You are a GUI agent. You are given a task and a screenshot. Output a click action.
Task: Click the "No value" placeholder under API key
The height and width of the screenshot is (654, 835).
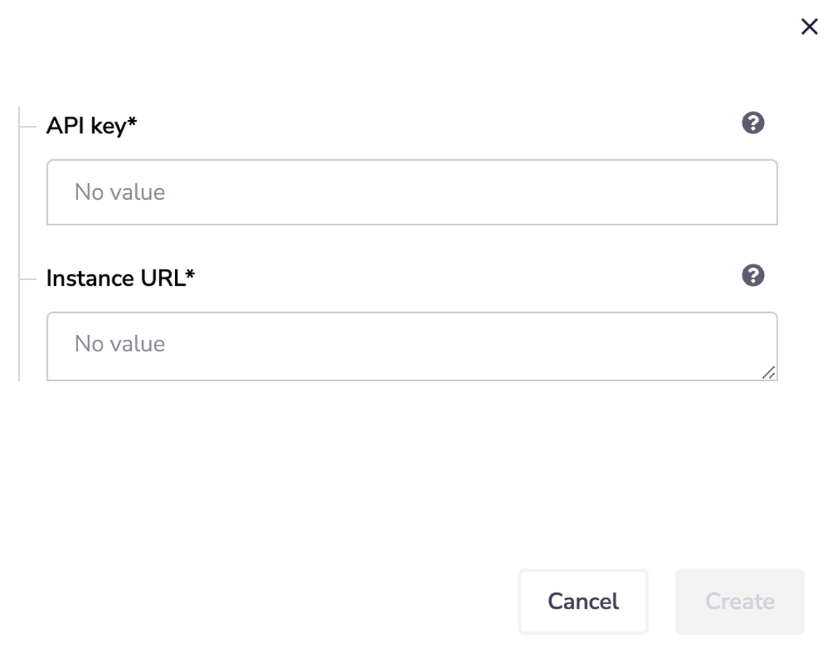(x=119, y=192)
